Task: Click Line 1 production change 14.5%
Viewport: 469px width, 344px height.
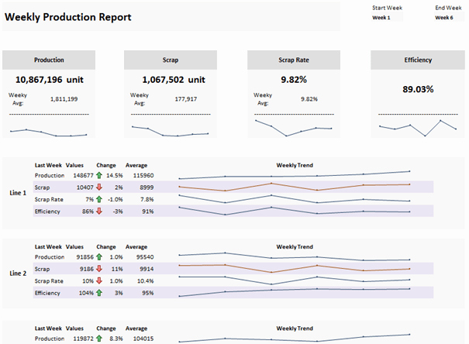Action: tap(115, 175)
